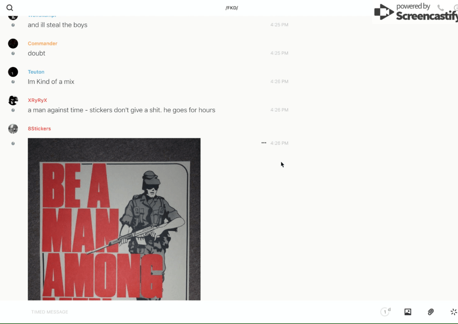Open the 1d timed message timer
Viewport: 458px width, 324px height.
[385, 312]
